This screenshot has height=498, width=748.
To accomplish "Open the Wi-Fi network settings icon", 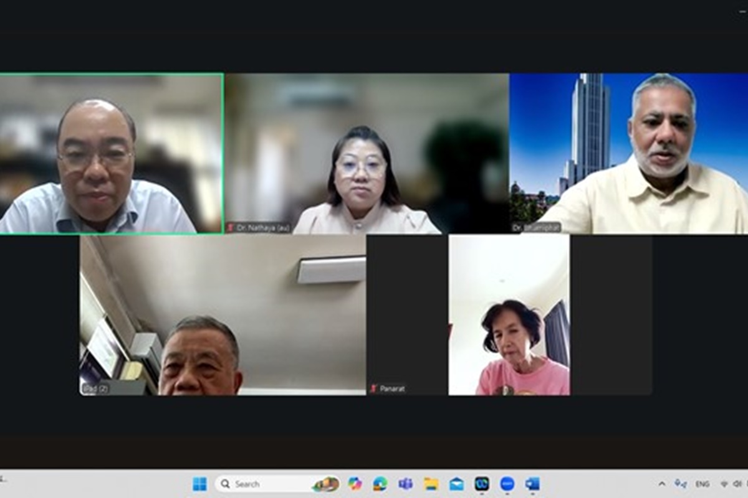I will [724, 484].
